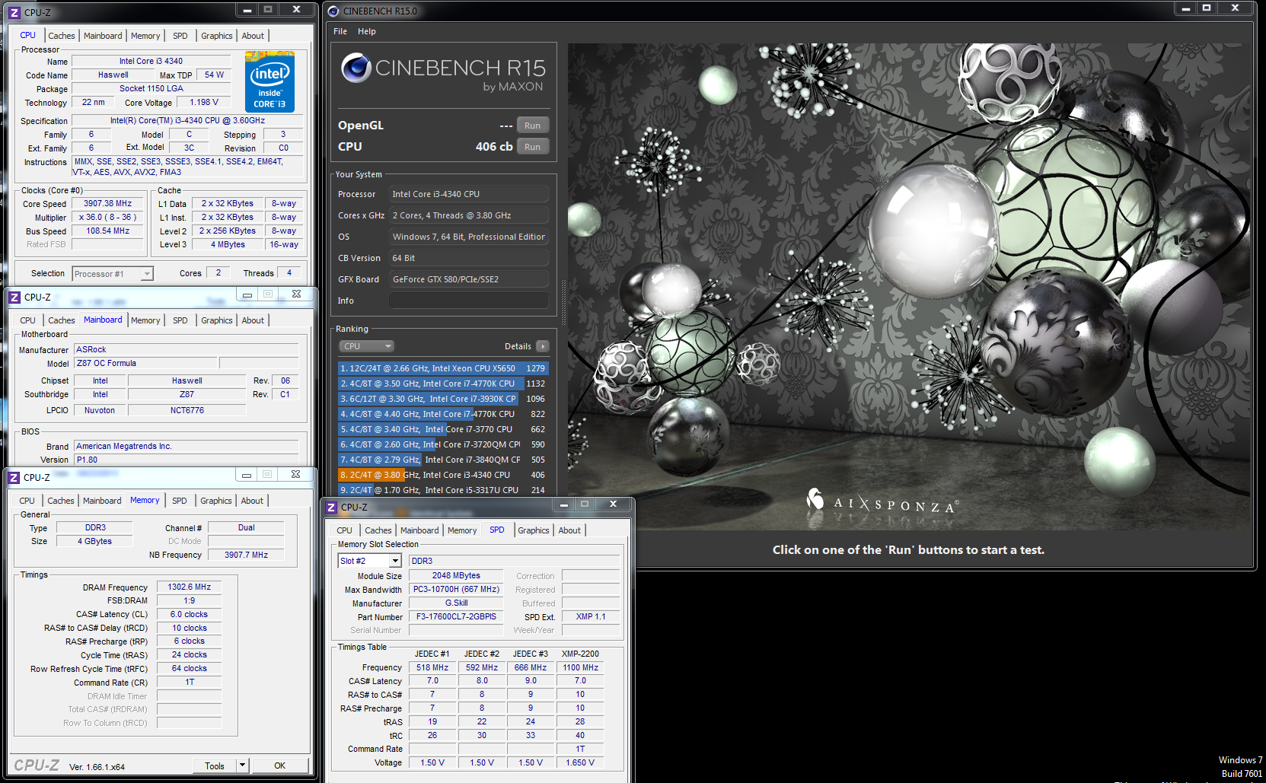Select Memory tab in the Mainboard CPU-Z window

tap(145, 320)
